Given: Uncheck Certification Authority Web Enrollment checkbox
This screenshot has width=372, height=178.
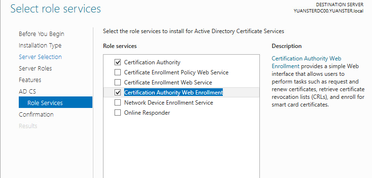Looking at the screenshot, I should click(118, 93).
